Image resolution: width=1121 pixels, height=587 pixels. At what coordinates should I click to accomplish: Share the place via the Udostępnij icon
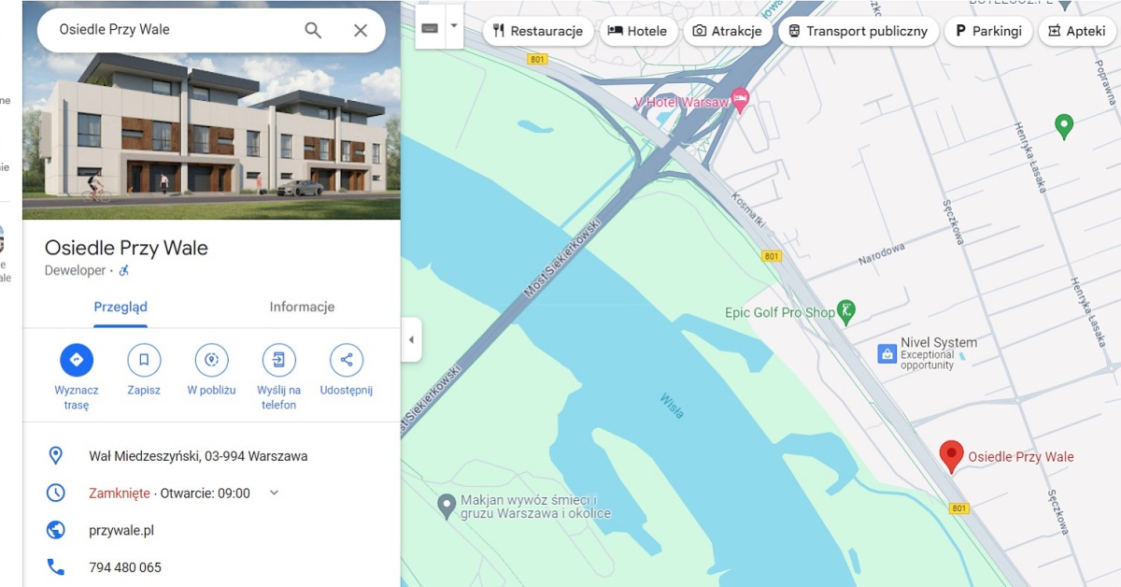(347, 360)
